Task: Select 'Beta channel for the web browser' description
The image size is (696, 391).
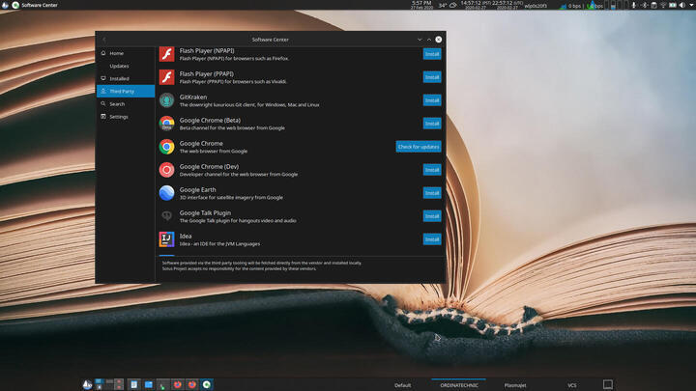Action: pyautogui.click(x=232, y=128)
